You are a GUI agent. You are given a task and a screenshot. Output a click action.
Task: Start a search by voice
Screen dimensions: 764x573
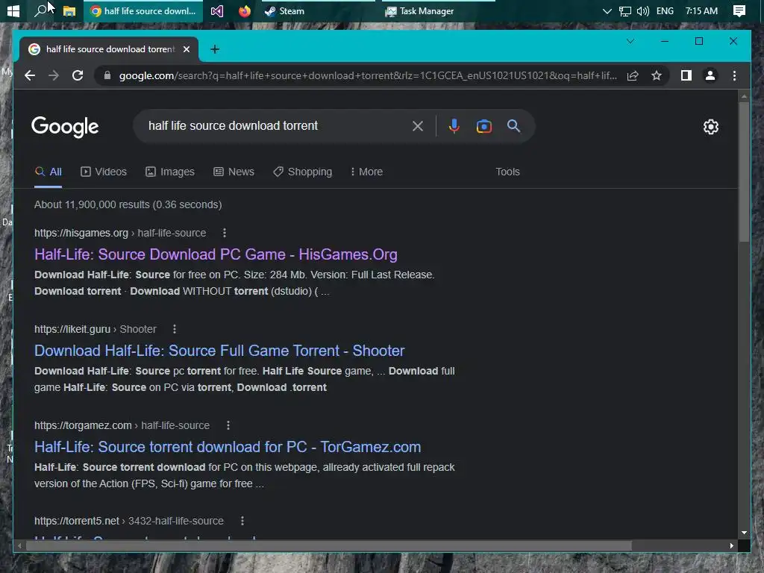coord(454,126)
